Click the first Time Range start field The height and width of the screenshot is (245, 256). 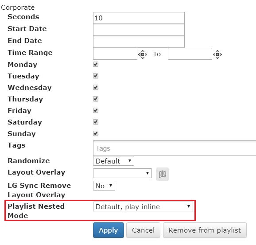[115, 54]
